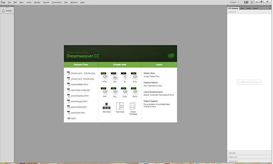Viewport: 273px width, 164px height.
Task: Create a new LESS file
Action: 125,92
